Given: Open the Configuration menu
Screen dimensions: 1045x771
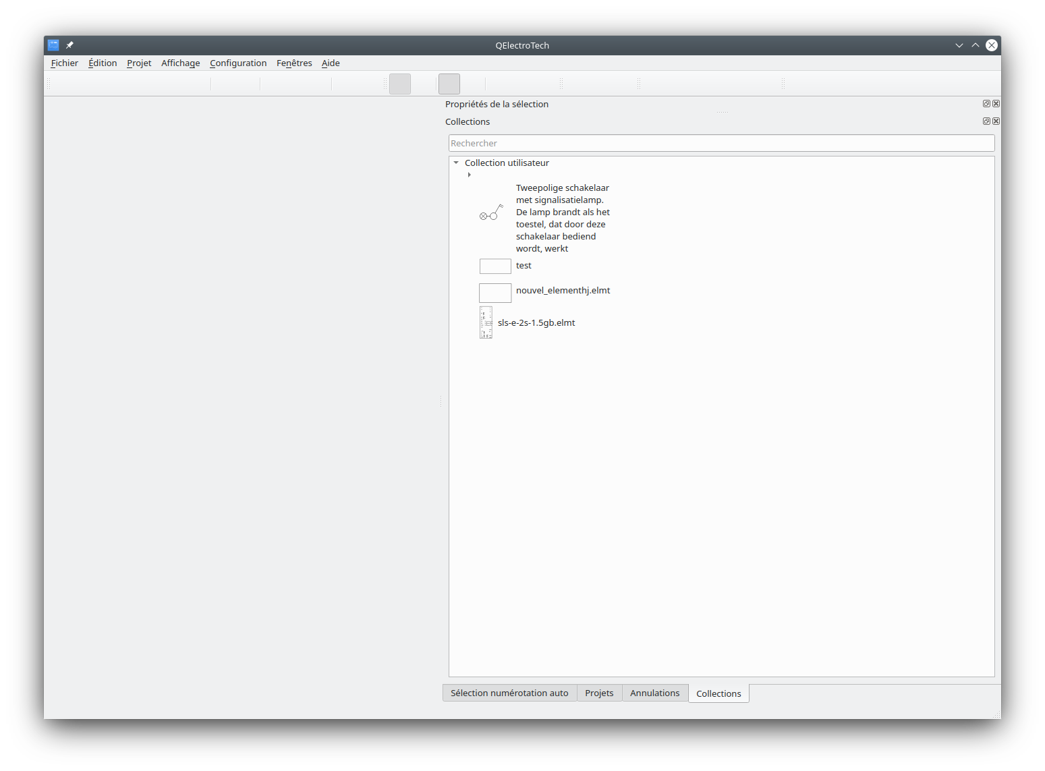Looking at the screenshot, I should (237, 63).
